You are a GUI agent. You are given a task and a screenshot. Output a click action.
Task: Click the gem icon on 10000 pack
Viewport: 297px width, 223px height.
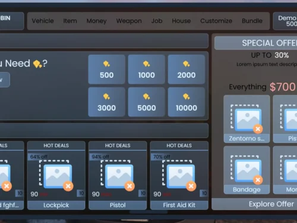pyautogui.click(x=187, y=96)
